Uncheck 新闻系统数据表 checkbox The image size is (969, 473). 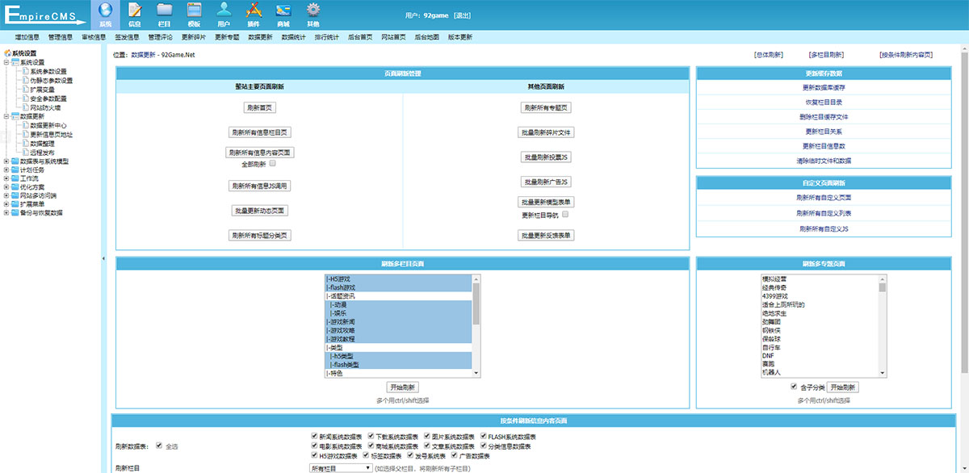(x=314, y=436)
